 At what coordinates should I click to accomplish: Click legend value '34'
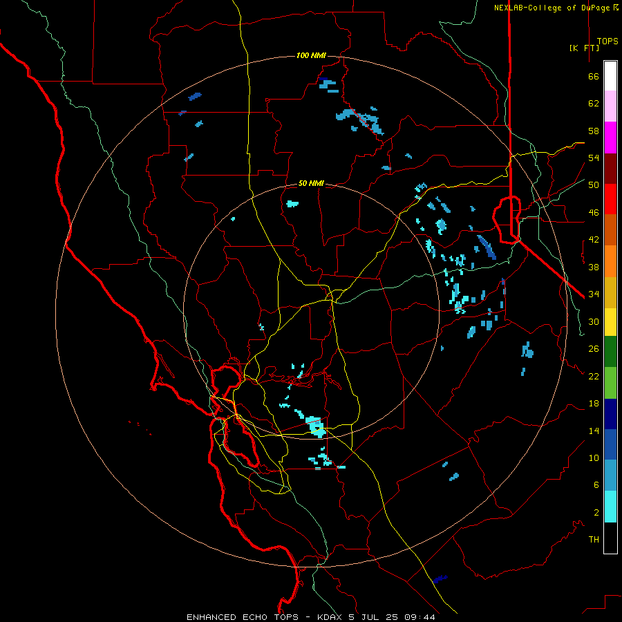pos(594,294)
